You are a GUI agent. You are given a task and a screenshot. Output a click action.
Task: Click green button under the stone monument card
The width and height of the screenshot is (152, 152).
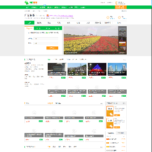click(63, 78)
